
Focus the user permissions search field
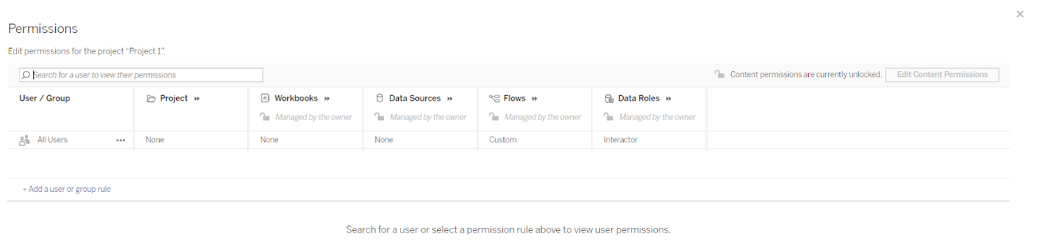point(147,75)
